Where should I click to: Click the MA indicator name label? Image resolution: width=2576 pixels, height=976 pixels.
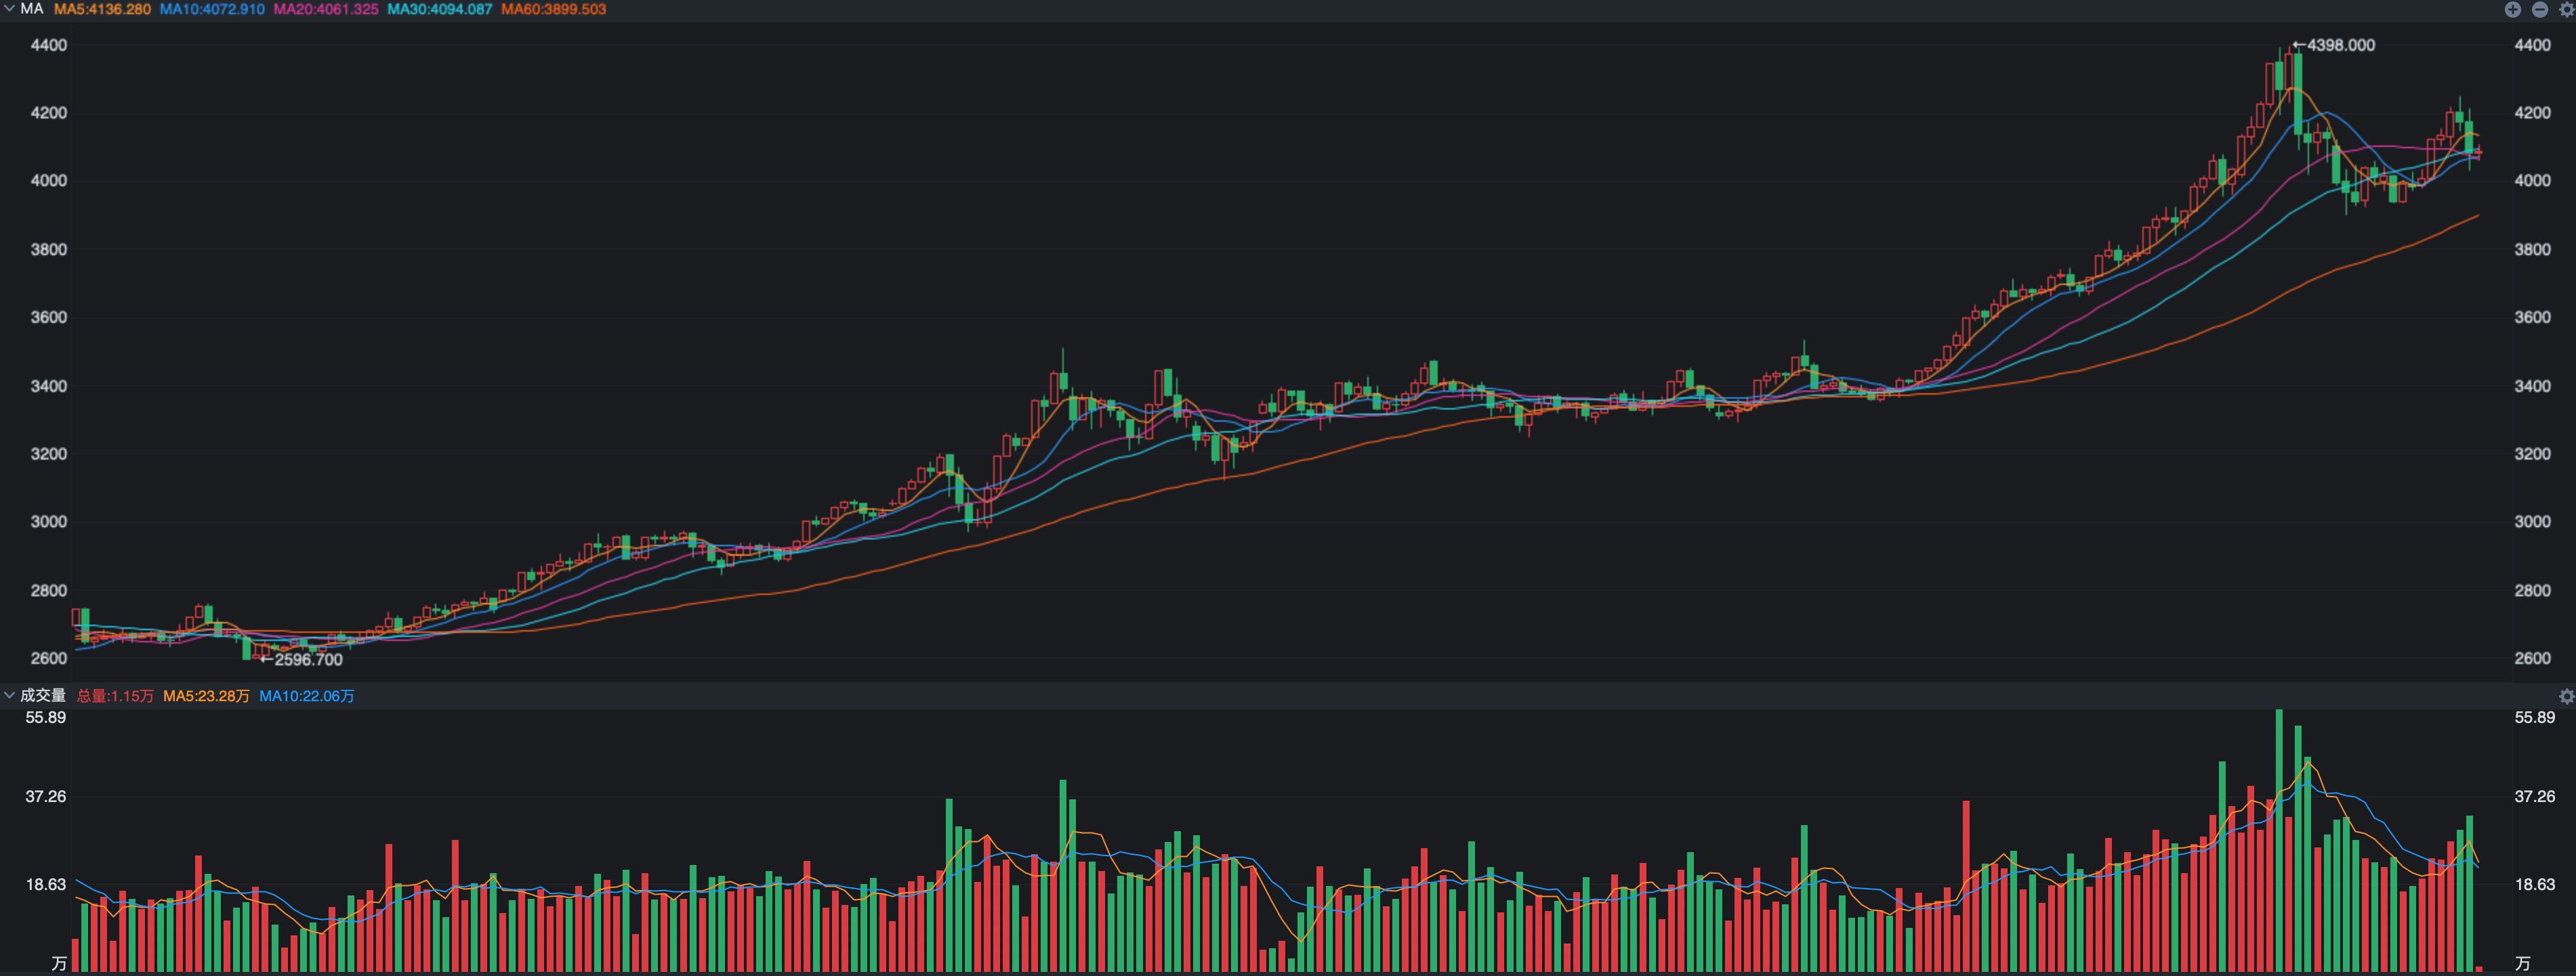click(32, 9)
